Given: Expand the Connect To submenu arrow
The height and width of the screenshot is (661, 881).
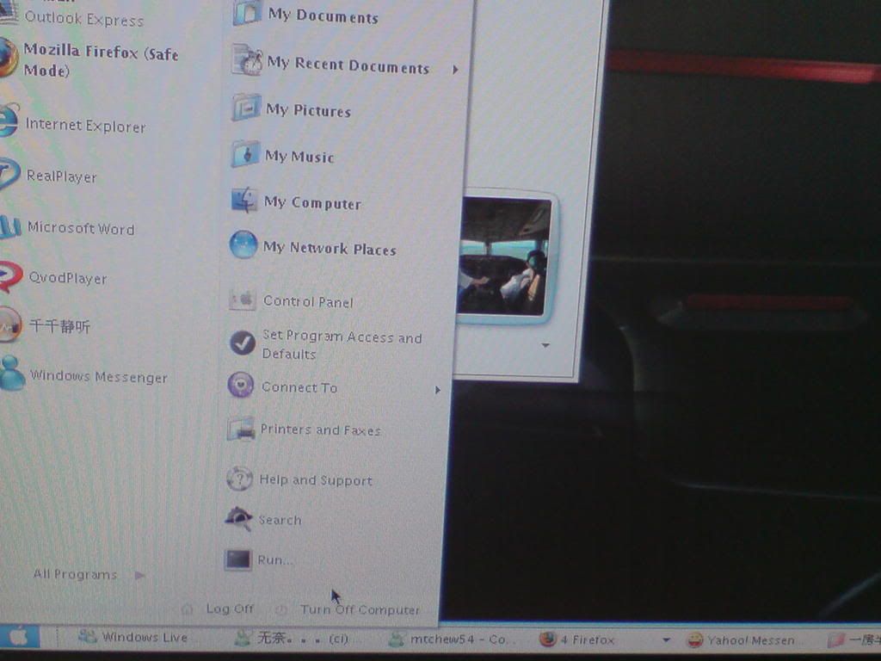Looking at the screenshot, I should 437,390.
